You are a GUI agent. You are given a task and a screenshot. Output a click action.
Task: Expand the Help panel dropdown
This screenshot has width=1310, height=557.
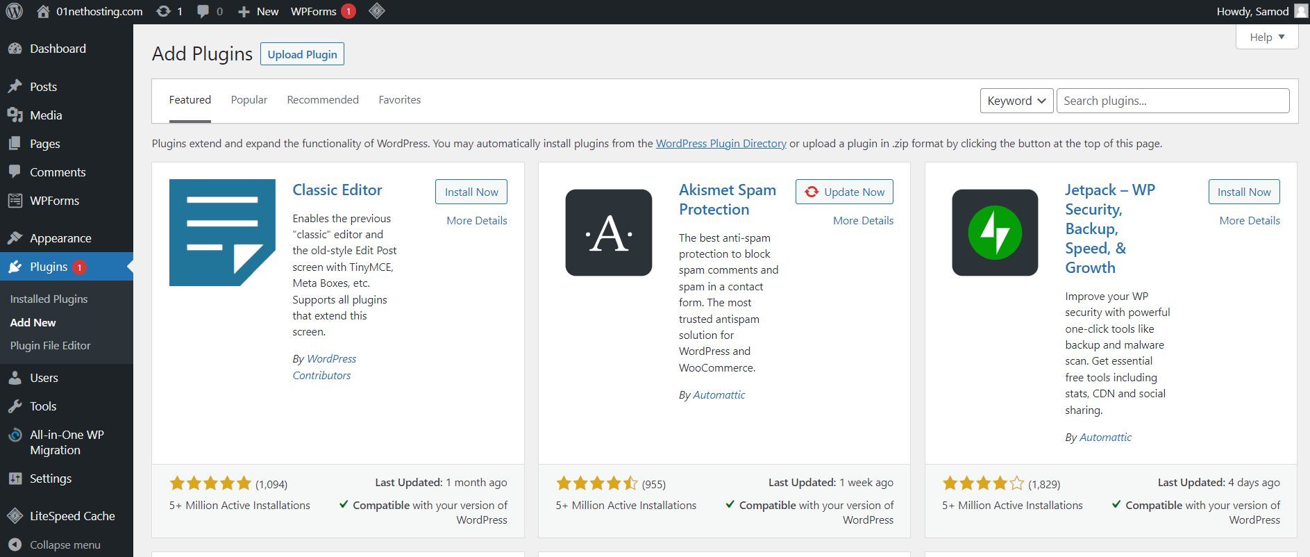(1267, 37)
